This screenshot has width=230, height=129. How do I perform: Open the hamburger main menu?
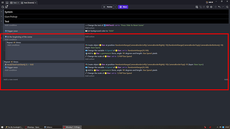click(2, 2)
